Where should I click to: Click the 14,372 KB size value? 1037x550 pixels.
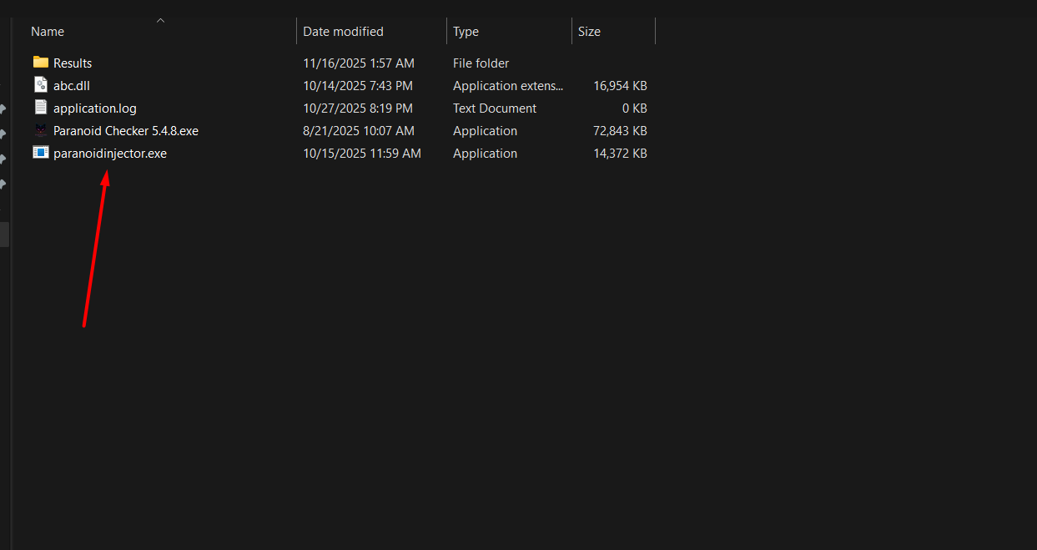point(620,154)
